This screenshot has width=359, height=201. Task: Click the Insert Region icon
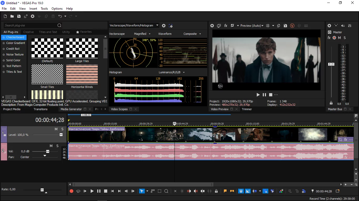pyautogui.click(x=232, y=191)
